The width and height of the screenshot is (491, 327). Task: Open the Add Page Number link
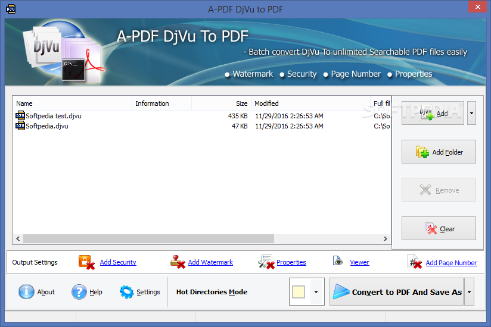(451, 263)
